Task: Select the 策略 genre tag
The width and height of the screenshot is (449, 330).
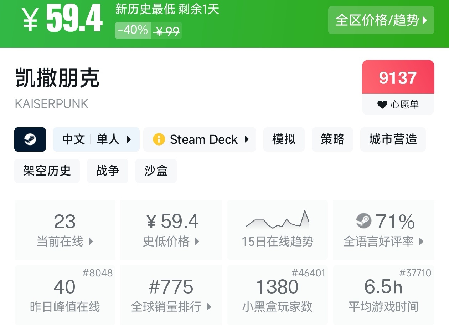Action: pos(332,139)
